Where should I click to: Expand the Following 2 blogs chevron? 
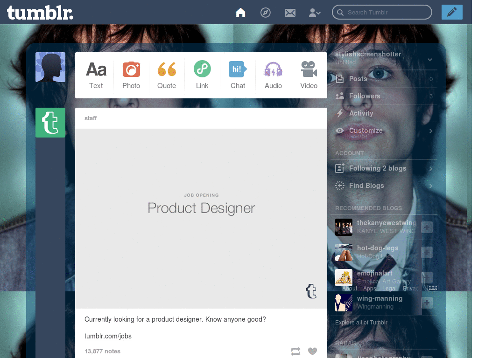[x=431, y=169]
